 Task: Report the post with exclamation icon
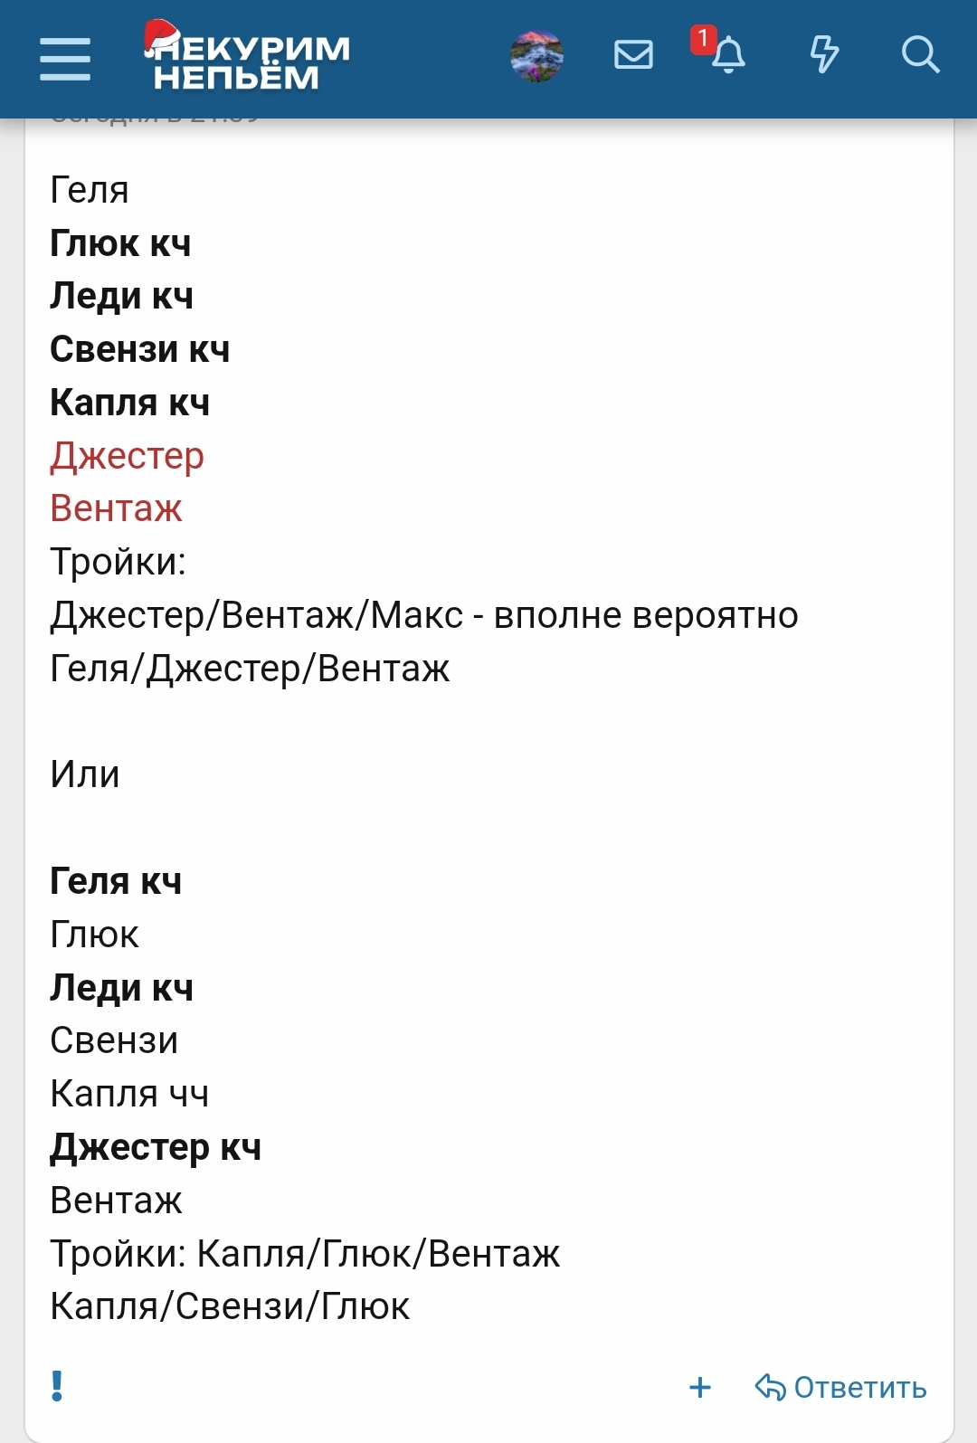[x=57, y=1386]
